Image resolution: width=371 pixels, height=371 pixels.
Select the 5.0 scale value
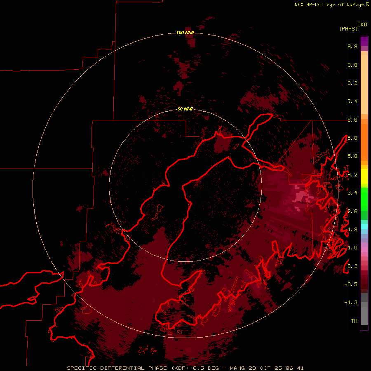352,156
